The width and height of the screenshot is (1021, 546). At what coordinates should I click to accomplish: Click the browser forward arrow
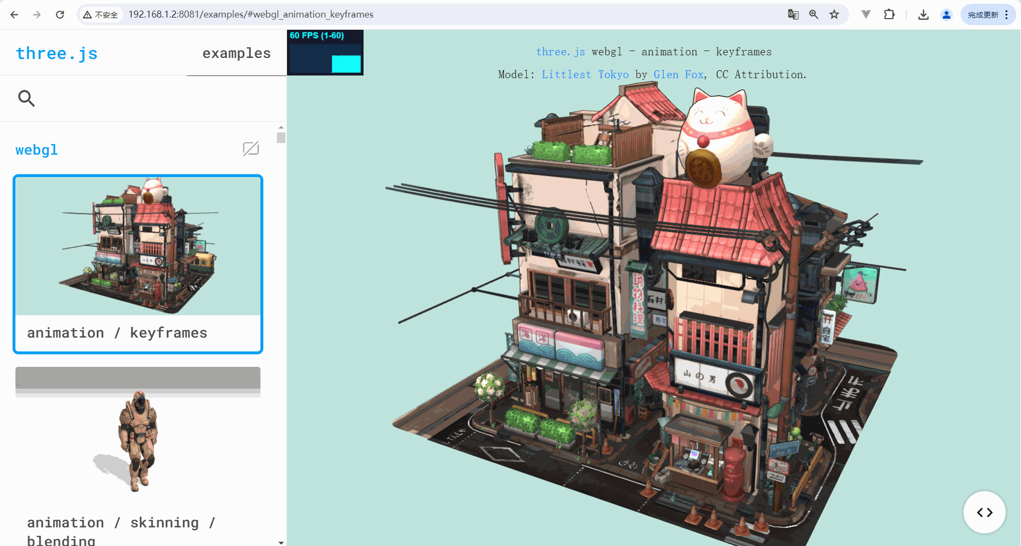tap(37, 14)
